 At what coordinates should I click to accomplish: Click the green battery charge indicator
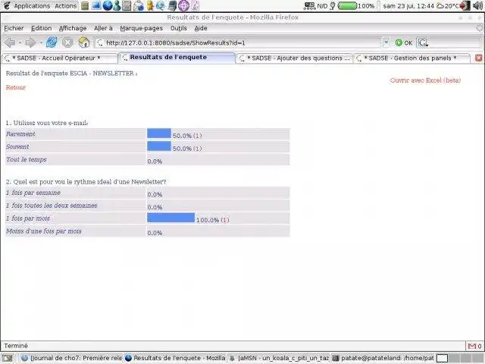(x=347, y=5)
